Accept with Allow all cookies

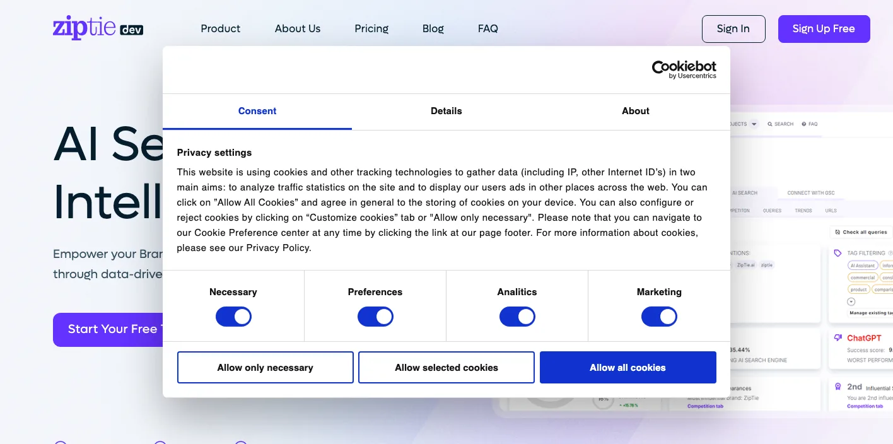tap(628, 368)
